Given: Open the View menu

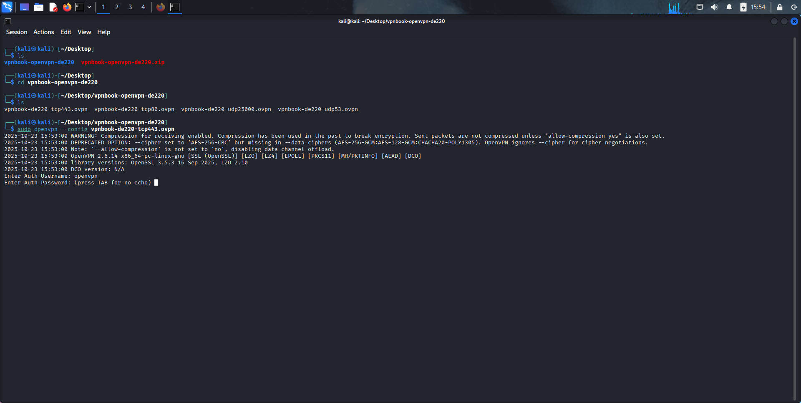Looking at the screenshot, I should pos(84,32).
